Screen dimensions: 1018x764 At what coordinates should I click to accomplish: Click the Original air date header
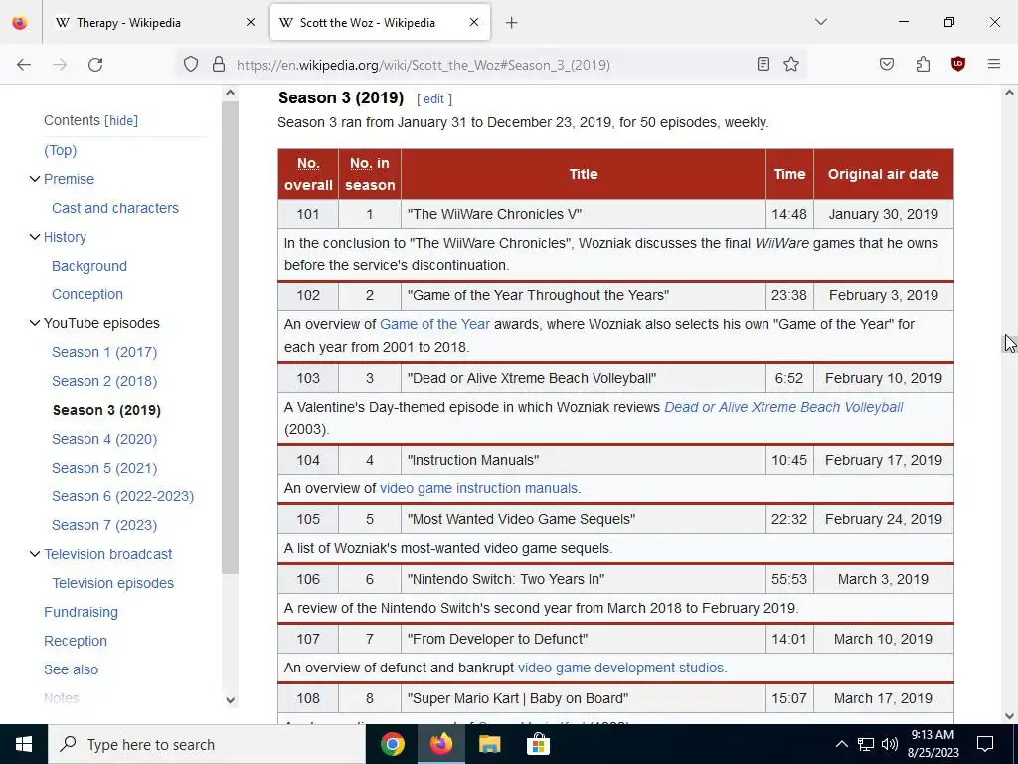(x=883, y=174)
